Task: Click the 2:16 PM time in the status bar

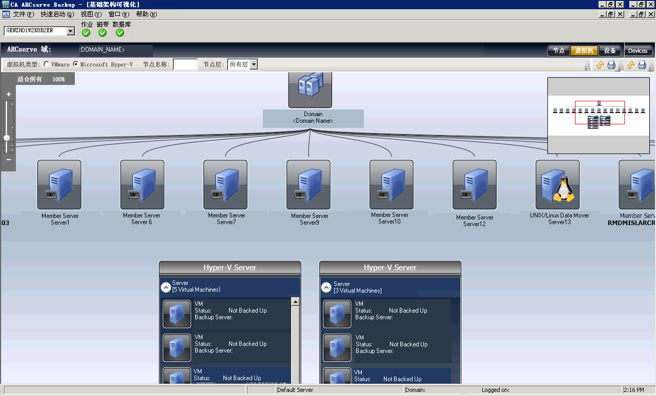Action: coord(633,390)
